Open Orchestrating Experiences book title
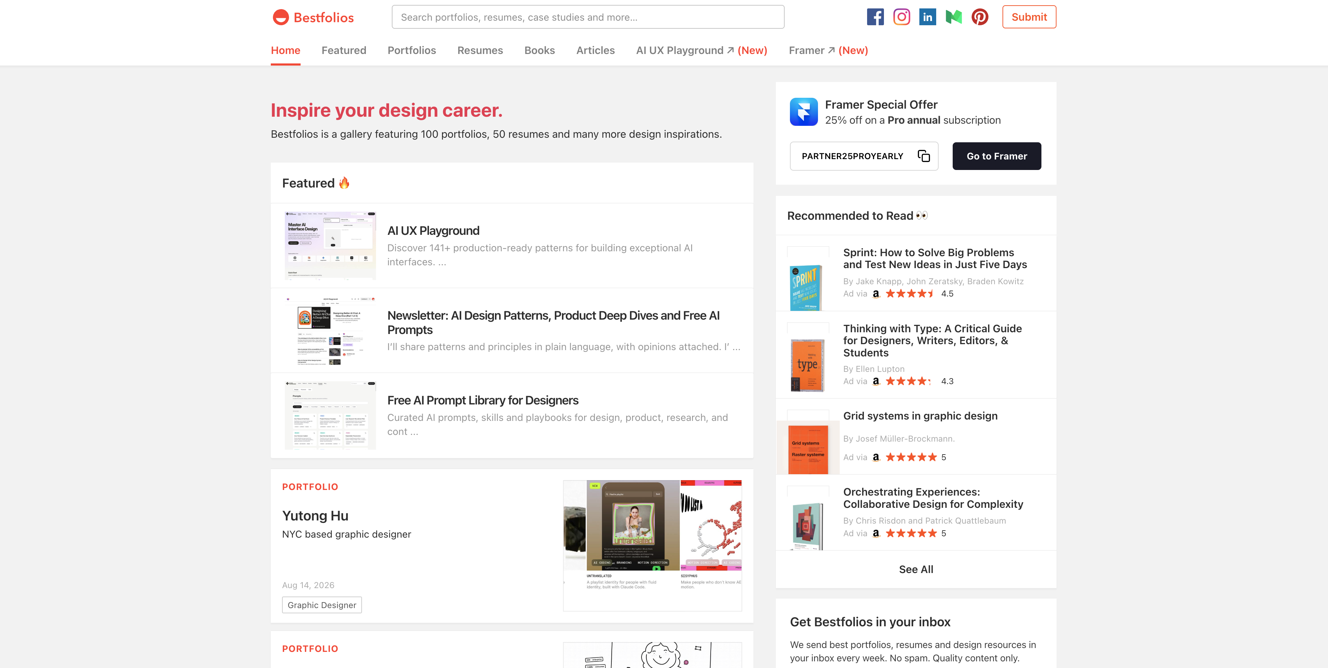This screenshot has width=1328, height=668. pos(933,498)
